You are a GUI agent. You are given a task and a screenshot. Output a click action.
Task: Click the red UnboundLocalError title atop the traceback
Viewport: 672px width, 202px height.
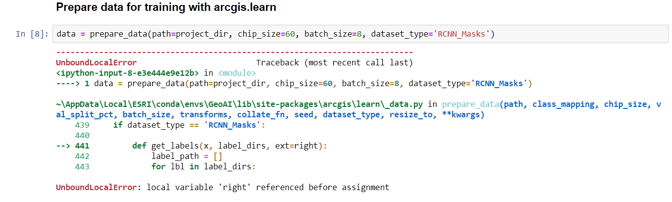pos(97,63)
